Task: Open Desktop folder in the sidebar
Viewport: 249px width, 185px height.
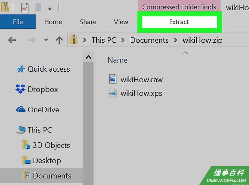Action: tap(47, 160)
